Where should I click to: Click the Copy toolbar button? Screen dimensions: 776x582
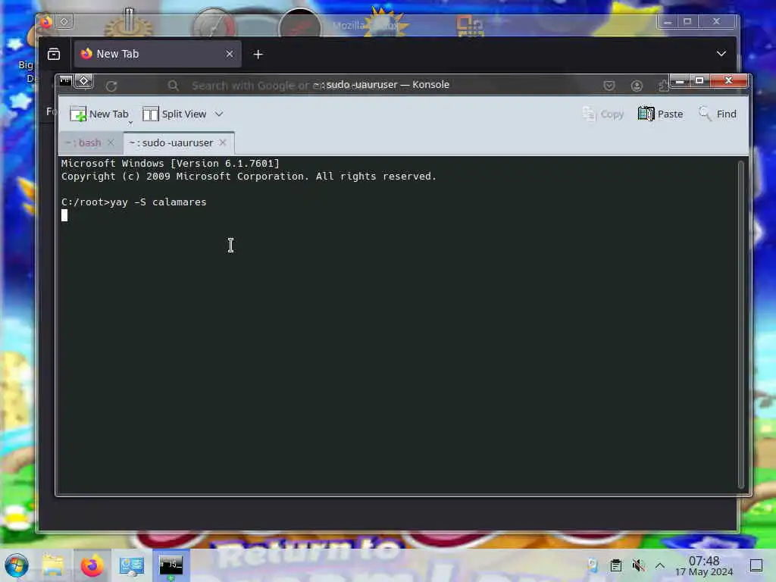coord(602,114)
